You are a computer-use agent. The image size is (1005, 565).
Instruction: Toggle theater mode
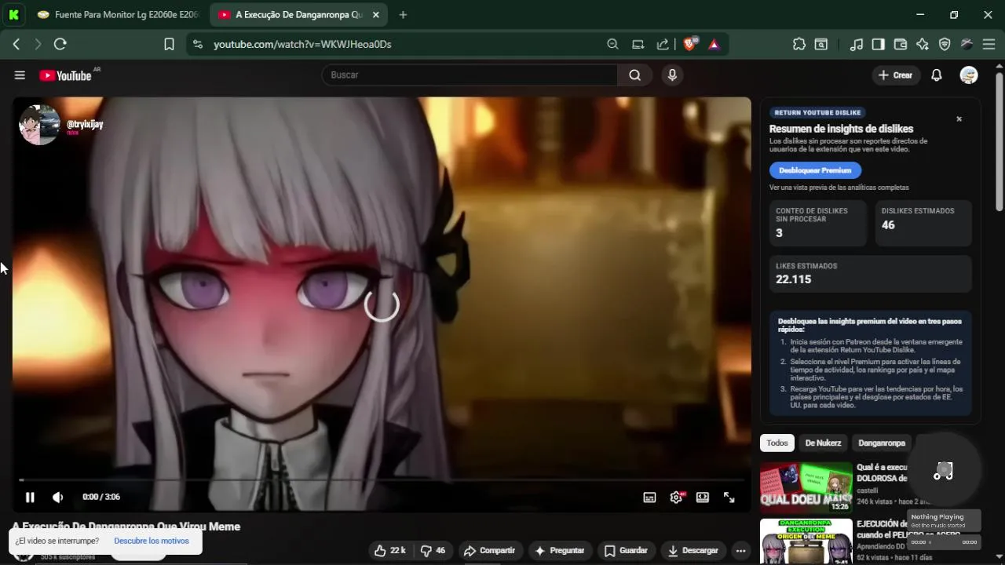(x=703, y=497)
